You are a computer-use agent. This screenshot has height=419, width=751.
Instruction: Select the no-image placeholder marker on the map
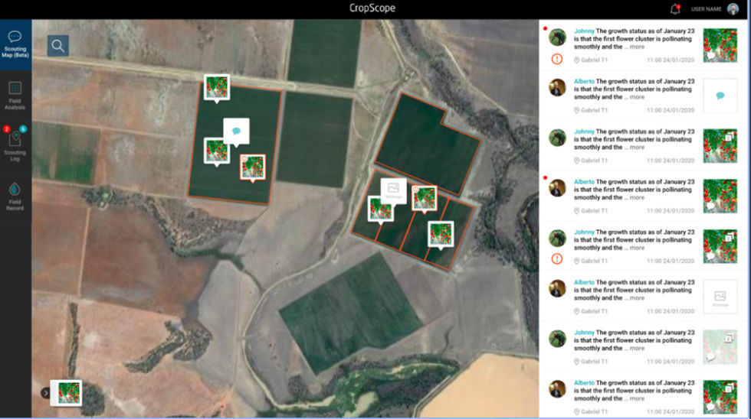[x=393, y=190]
